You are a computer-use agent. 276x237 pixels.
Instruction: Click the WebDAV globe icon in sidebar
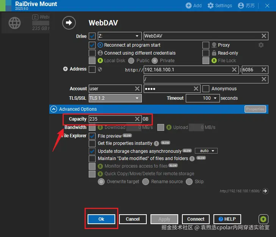15,23
